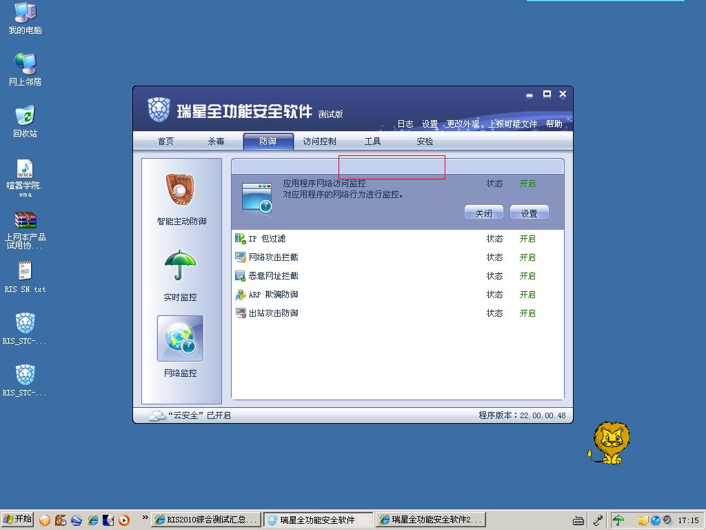Click the 网络攻击拦截 row icon
706x530 pixels.
click(241, 257)
